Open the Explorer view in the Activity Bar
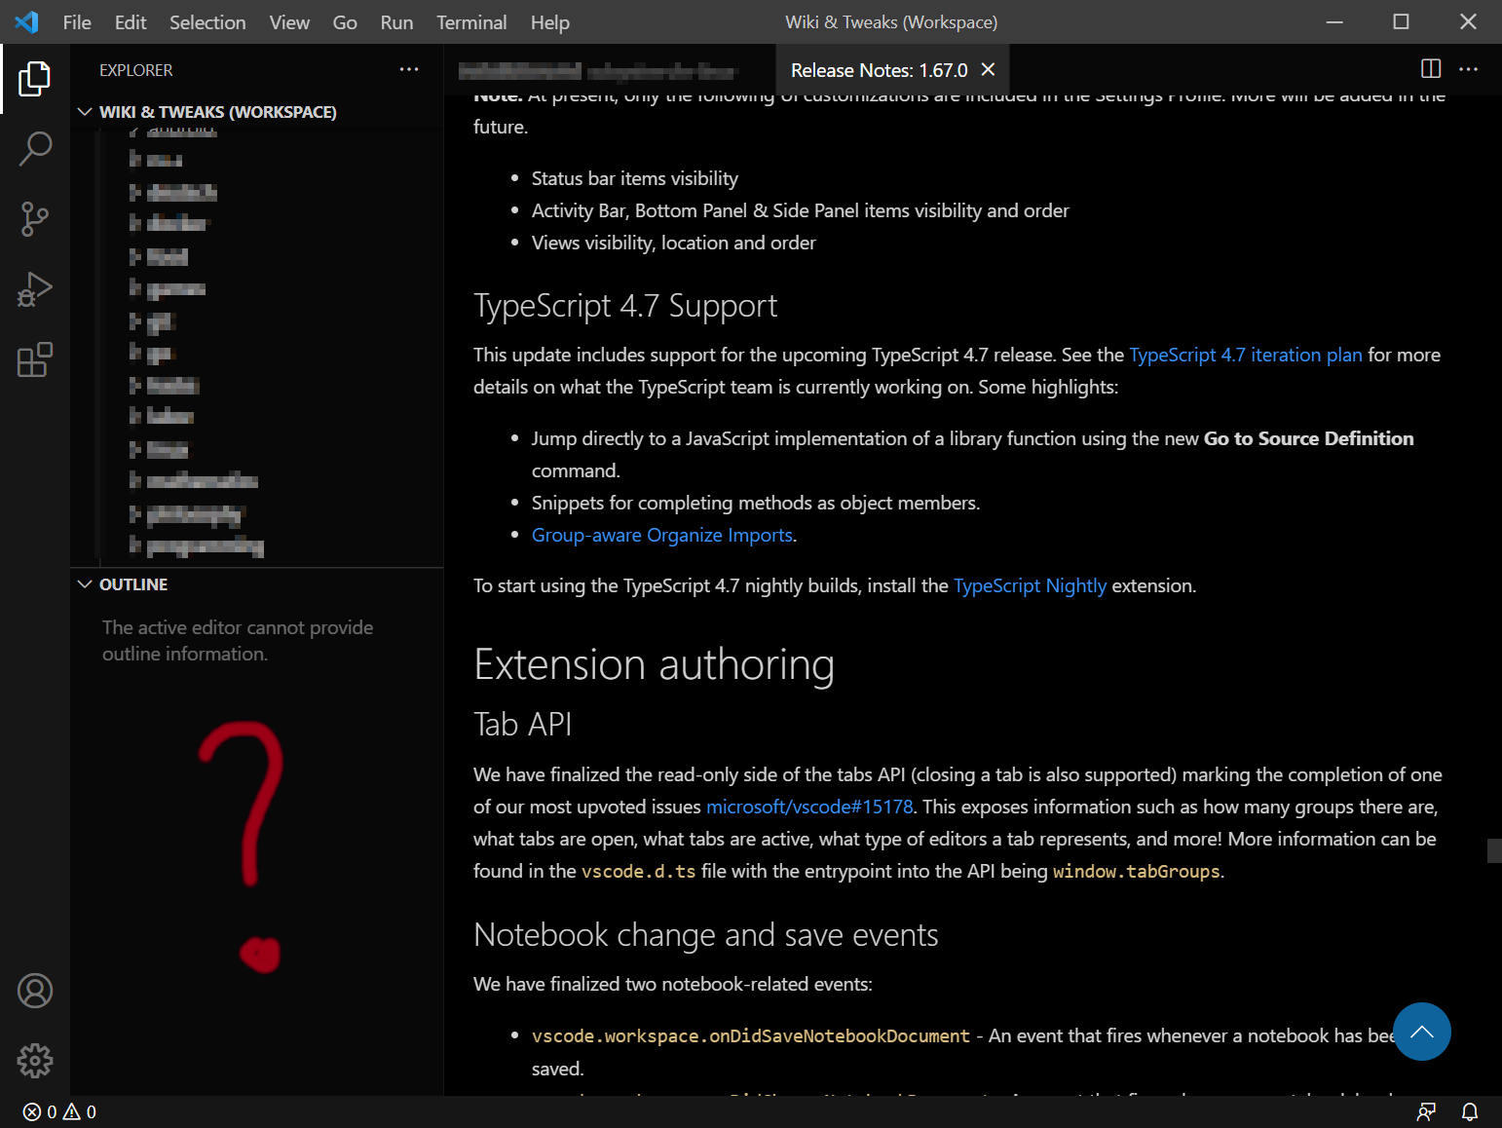 [x=35, y=79]
